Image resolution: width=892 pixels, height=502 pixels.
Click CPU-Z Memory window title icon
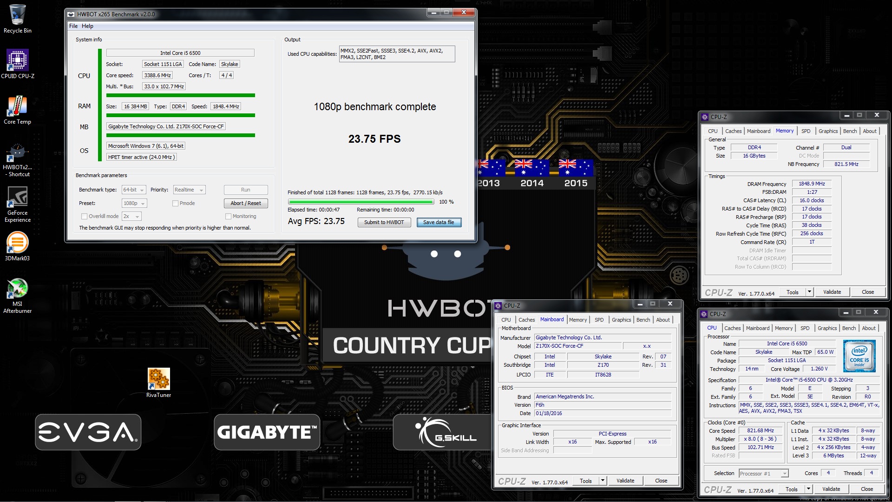tap(705, 117)
